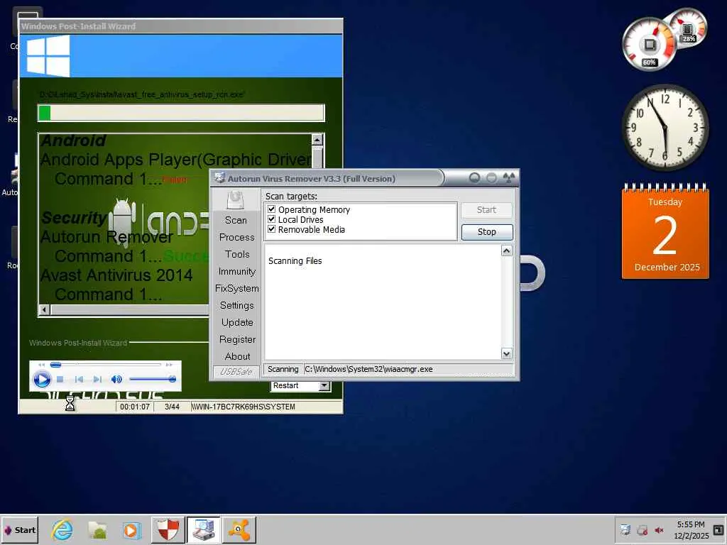
Task: Adjust the media player volume slider
Action: (153, 379)
